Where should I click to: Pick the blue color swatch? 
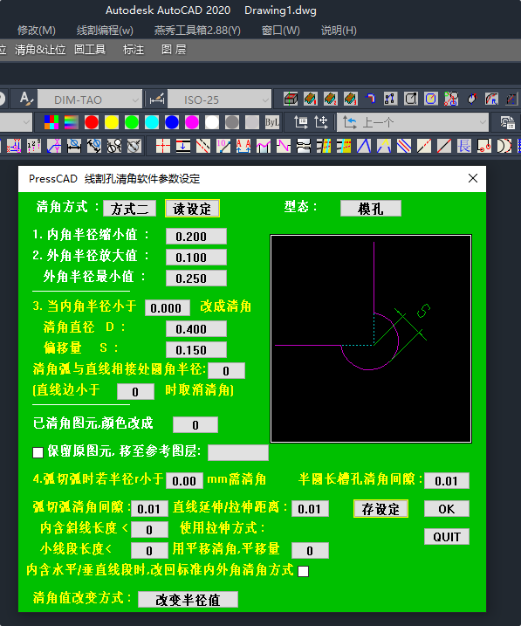172,122
